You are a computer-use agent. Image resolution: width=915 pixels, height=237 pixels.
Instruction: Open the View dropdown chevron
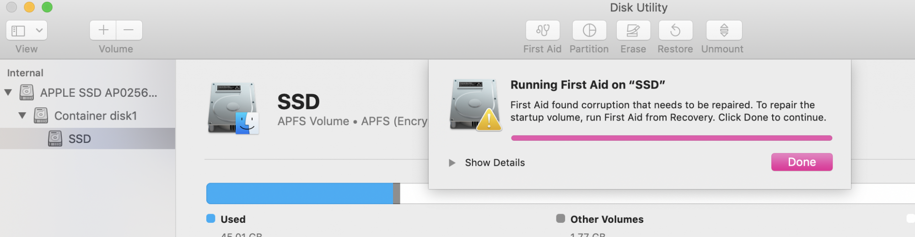[39, 31]
